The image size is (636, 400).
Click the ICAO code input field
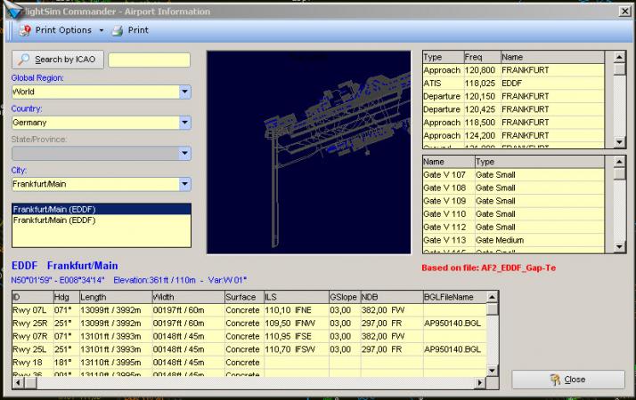click(150, 60)
